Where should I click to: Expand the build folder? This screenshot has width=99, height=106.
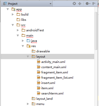(x=13, y=15)
